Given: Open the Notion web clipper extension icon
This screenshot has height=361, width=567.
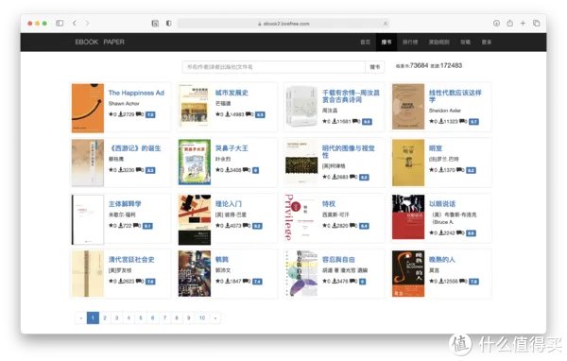Looking at the screenshot, I should (x=155, y=24).
